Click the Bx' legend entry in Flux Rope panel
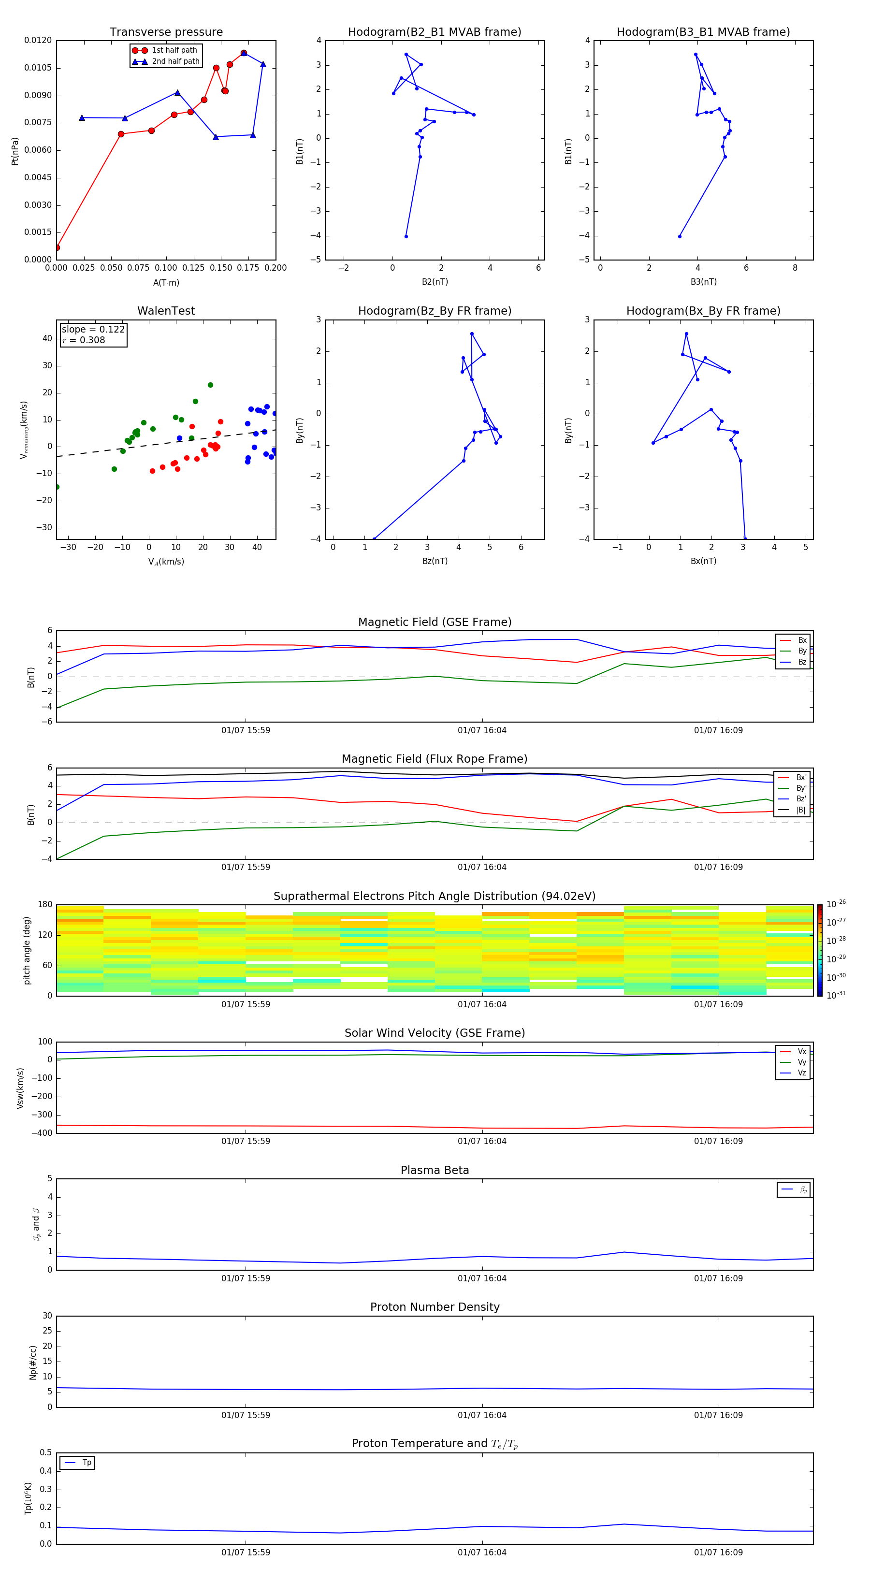This screenshot has width=870, height=1595. (x=793, y=778)
